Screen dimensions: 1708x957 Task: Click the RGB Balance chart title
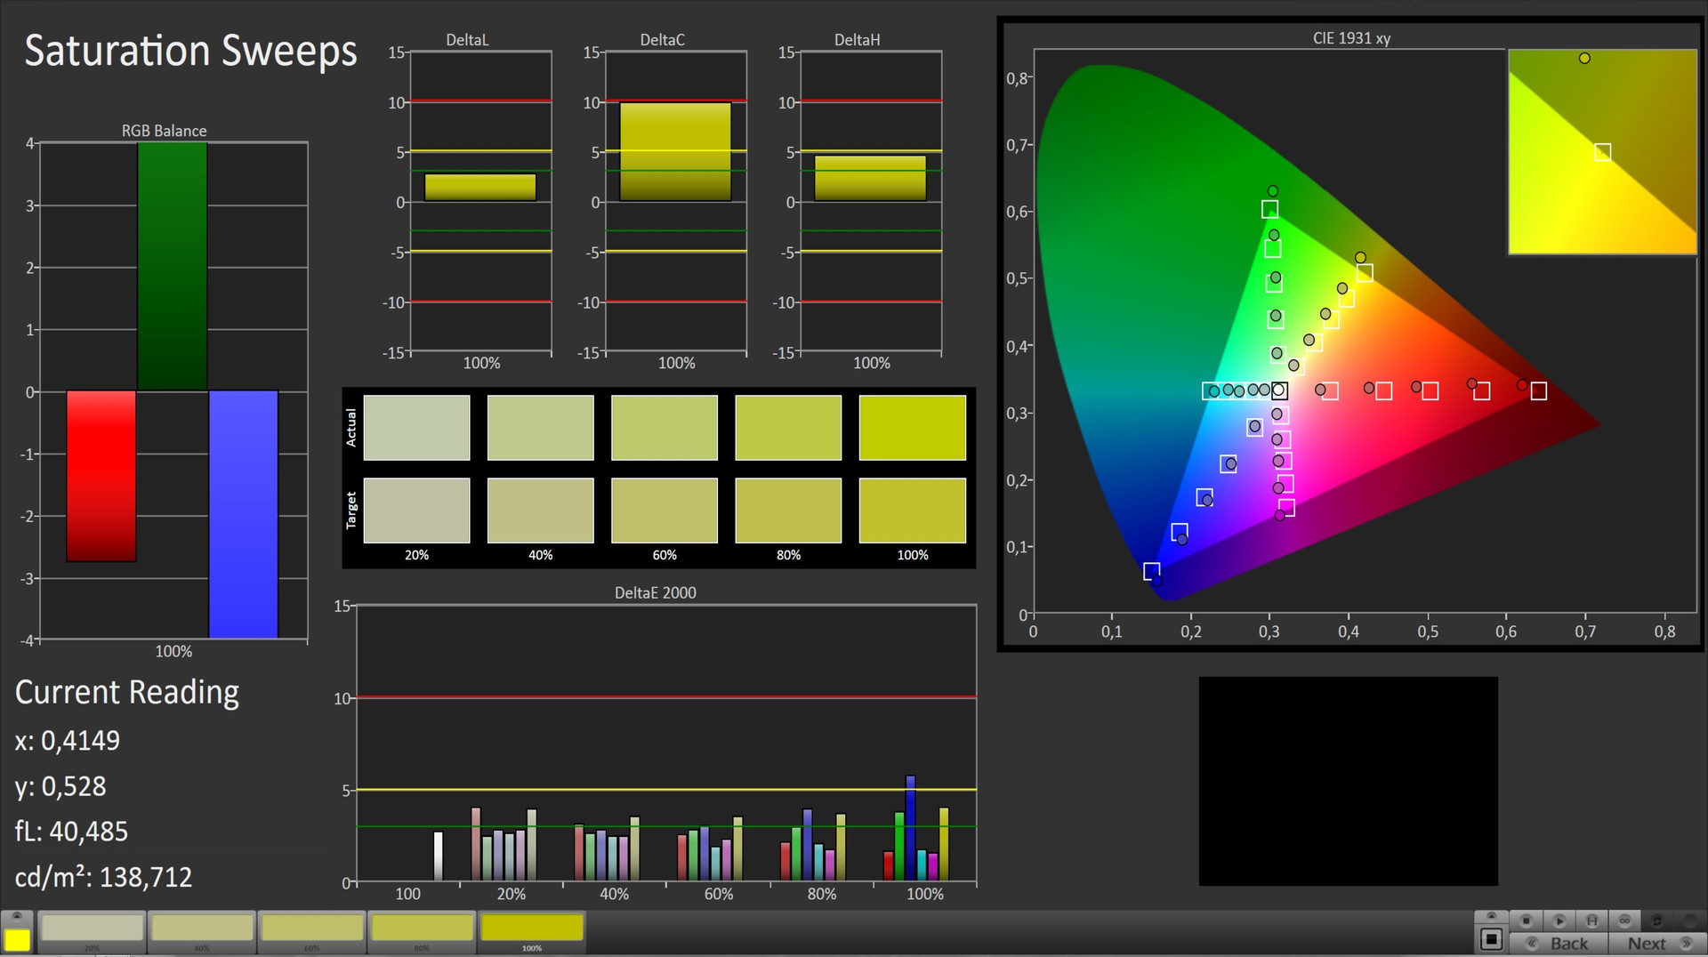165,131
